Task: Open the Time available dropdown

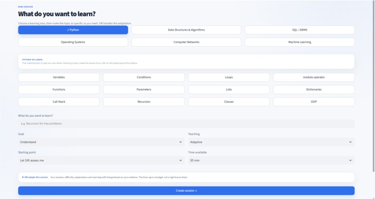Action: tap(271, 160)
